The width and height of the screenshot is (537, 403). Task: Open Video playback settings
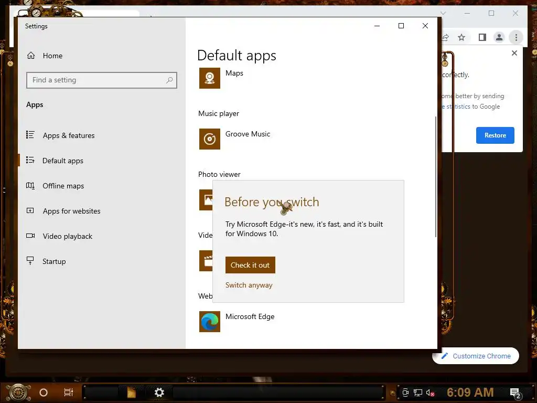(59, 236)
